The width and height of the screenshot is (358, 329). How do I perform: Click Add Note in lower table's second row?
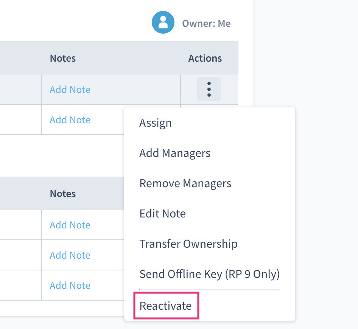pyautogui.click(x=70, y=255)
